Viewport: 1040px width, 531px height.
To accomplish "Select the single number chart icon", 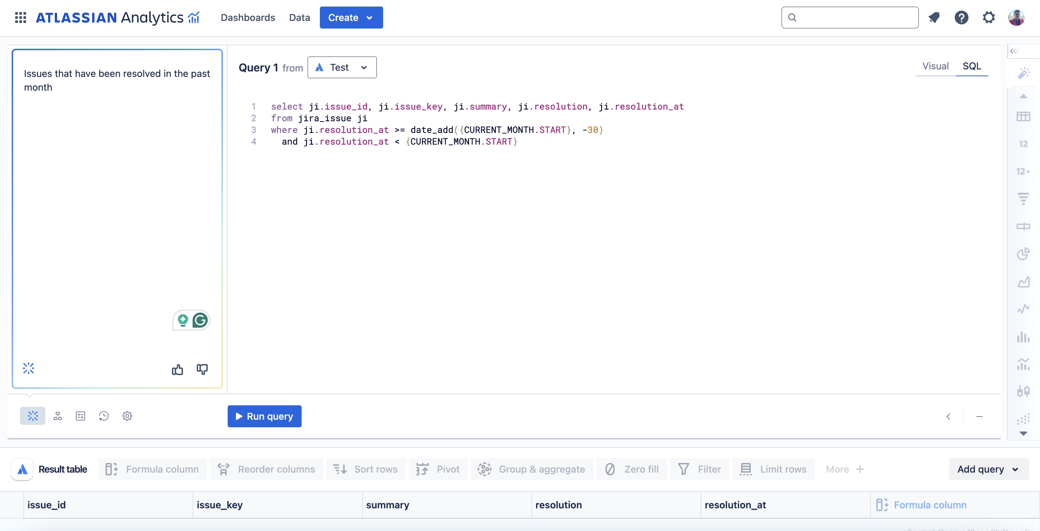I will pos(1023,144).
